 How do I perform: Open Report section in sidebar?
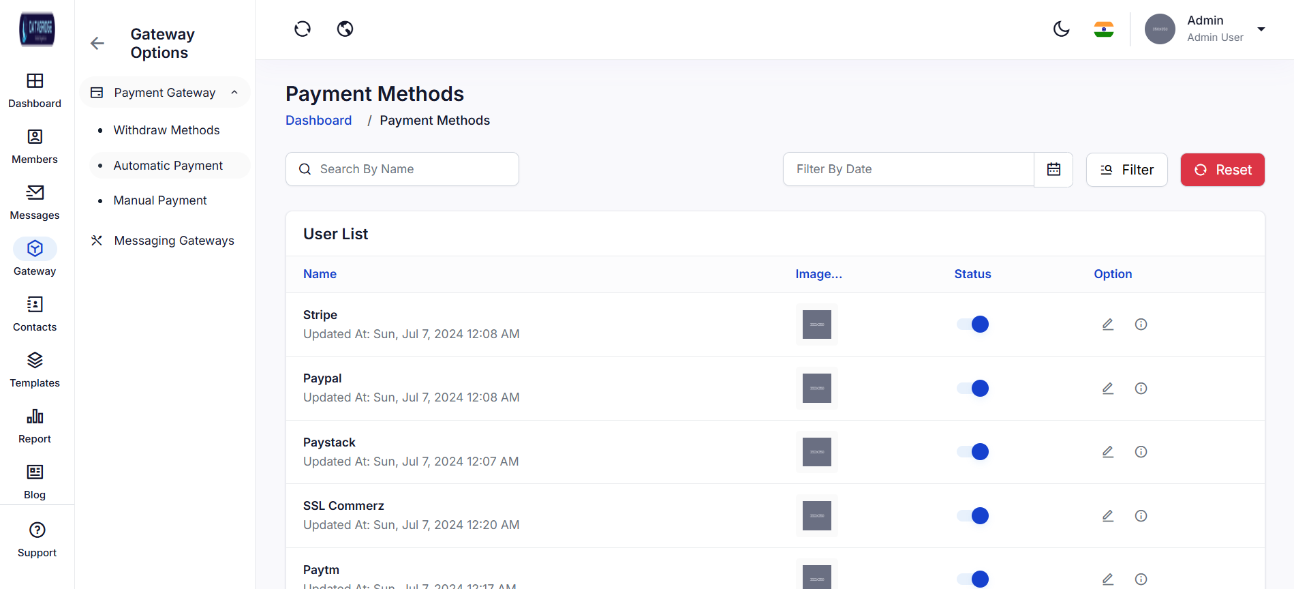35,425
